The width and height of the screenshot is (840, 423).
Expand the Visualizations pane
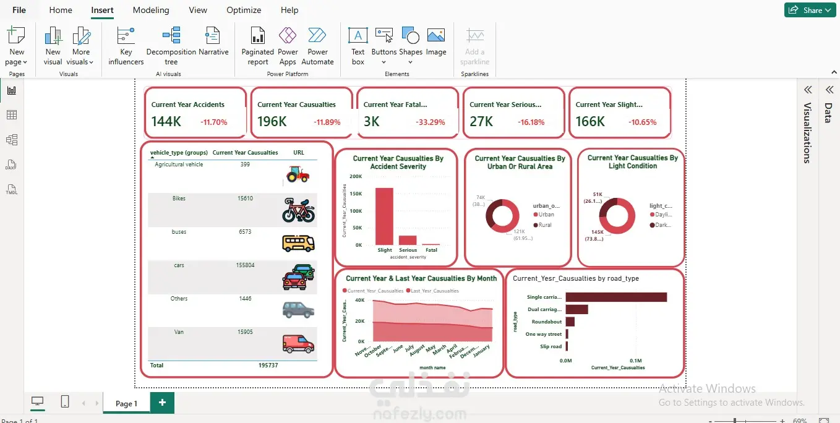(x=808, y=90)
